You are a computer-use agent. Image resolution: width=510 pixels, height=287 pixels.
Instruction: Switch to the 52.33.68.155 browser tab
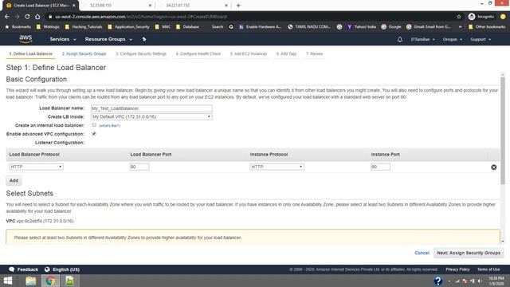(x=117, y=6)
